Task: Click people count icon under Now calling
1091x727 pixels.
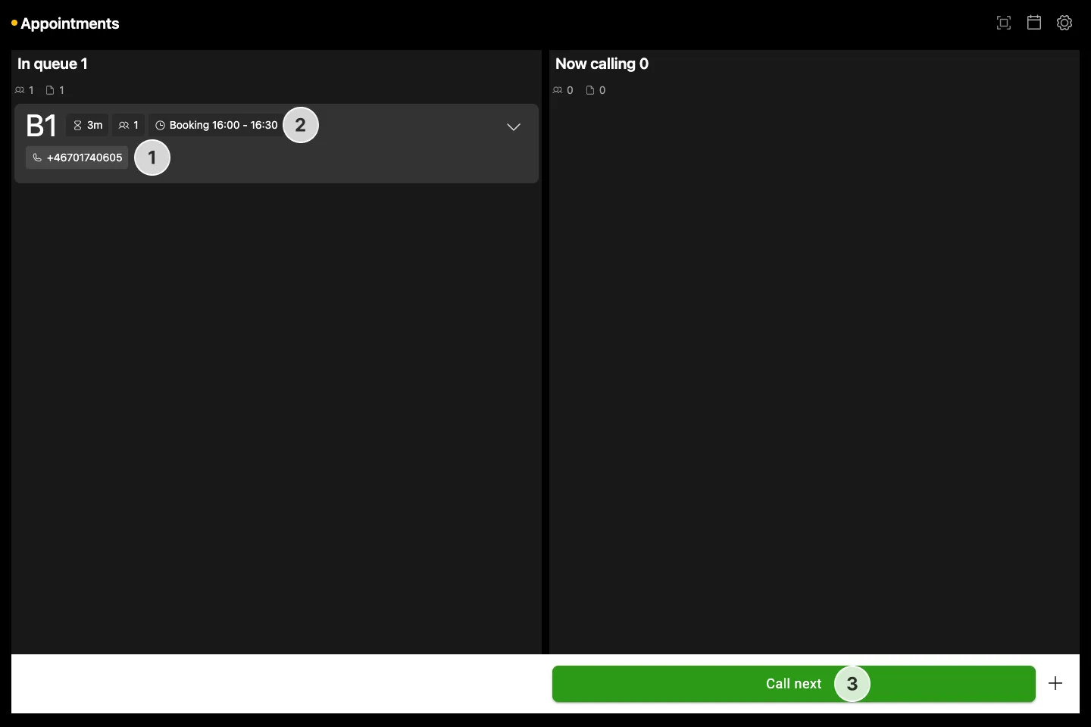Action: coord(558,90)
